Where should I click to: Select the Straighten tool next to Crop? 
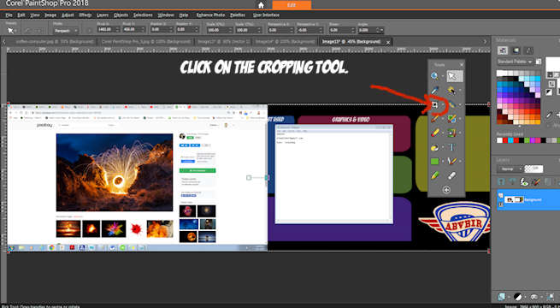(451, 104)
